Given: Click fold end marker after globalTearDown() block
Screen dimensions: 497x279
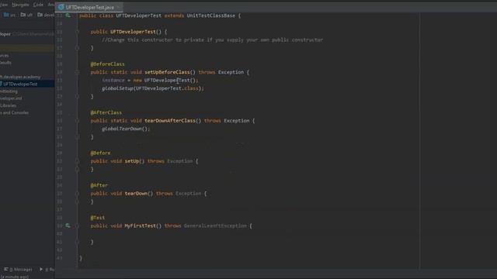Looking at the screenshot, I should pos(77,136).
